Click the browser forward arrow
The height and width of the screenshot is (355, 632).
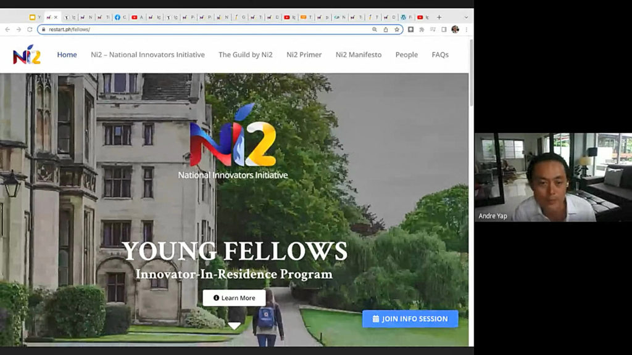19,30
